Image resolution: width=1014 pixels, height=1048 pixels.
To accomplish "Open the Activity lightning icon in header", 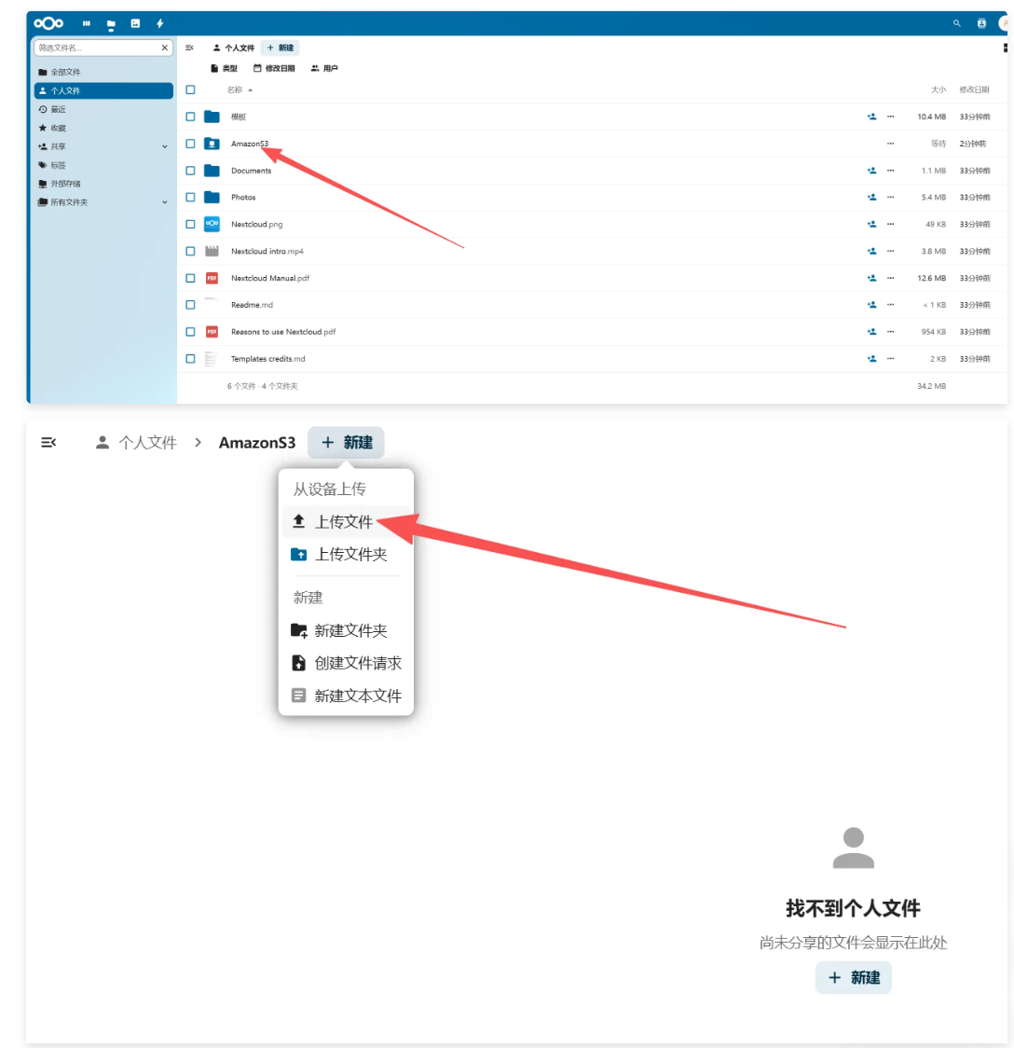I will (x=159, y=23).
